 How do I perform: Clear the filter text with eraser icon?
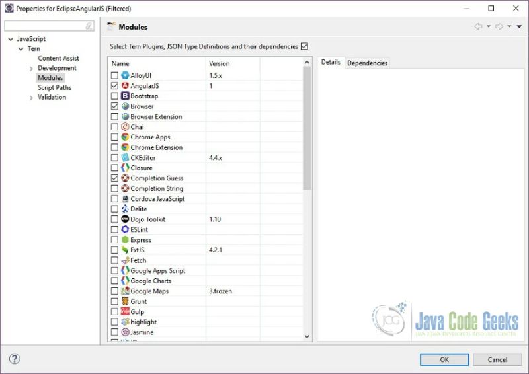pos(89,26)
